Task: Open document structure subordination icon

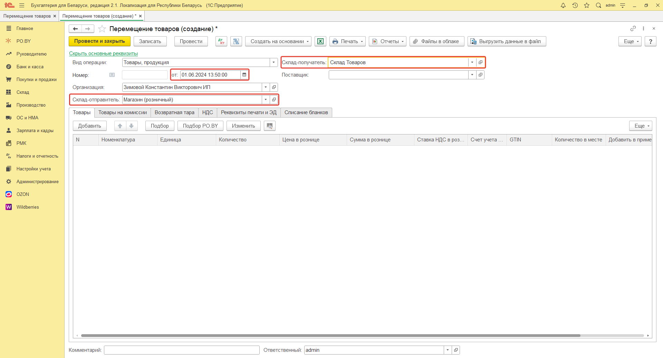Action: (x=236, y=41)
